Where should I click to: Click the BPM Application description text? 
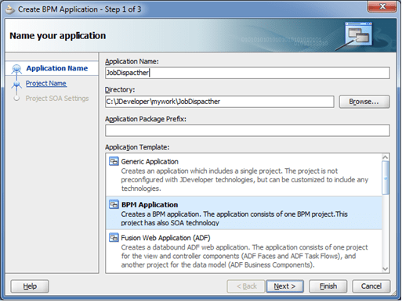234,218
